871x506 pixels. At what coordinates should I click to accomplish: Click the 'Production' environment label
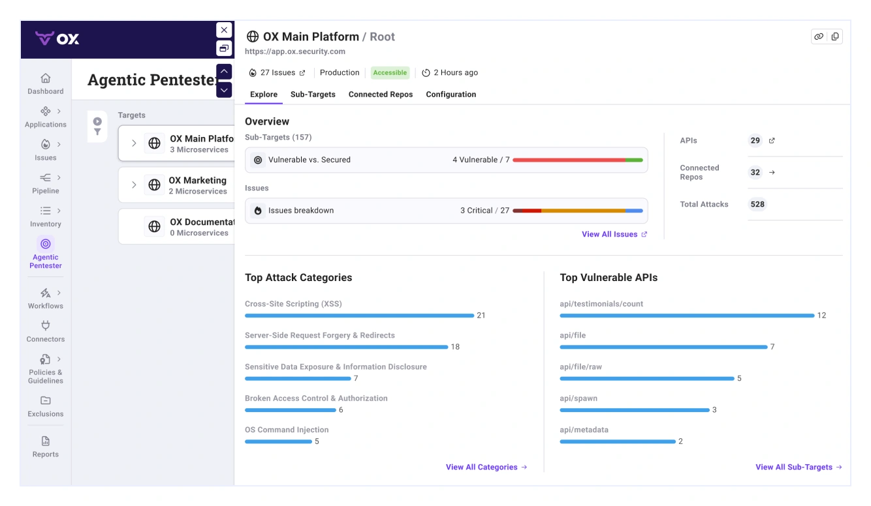tap(340, 73)
